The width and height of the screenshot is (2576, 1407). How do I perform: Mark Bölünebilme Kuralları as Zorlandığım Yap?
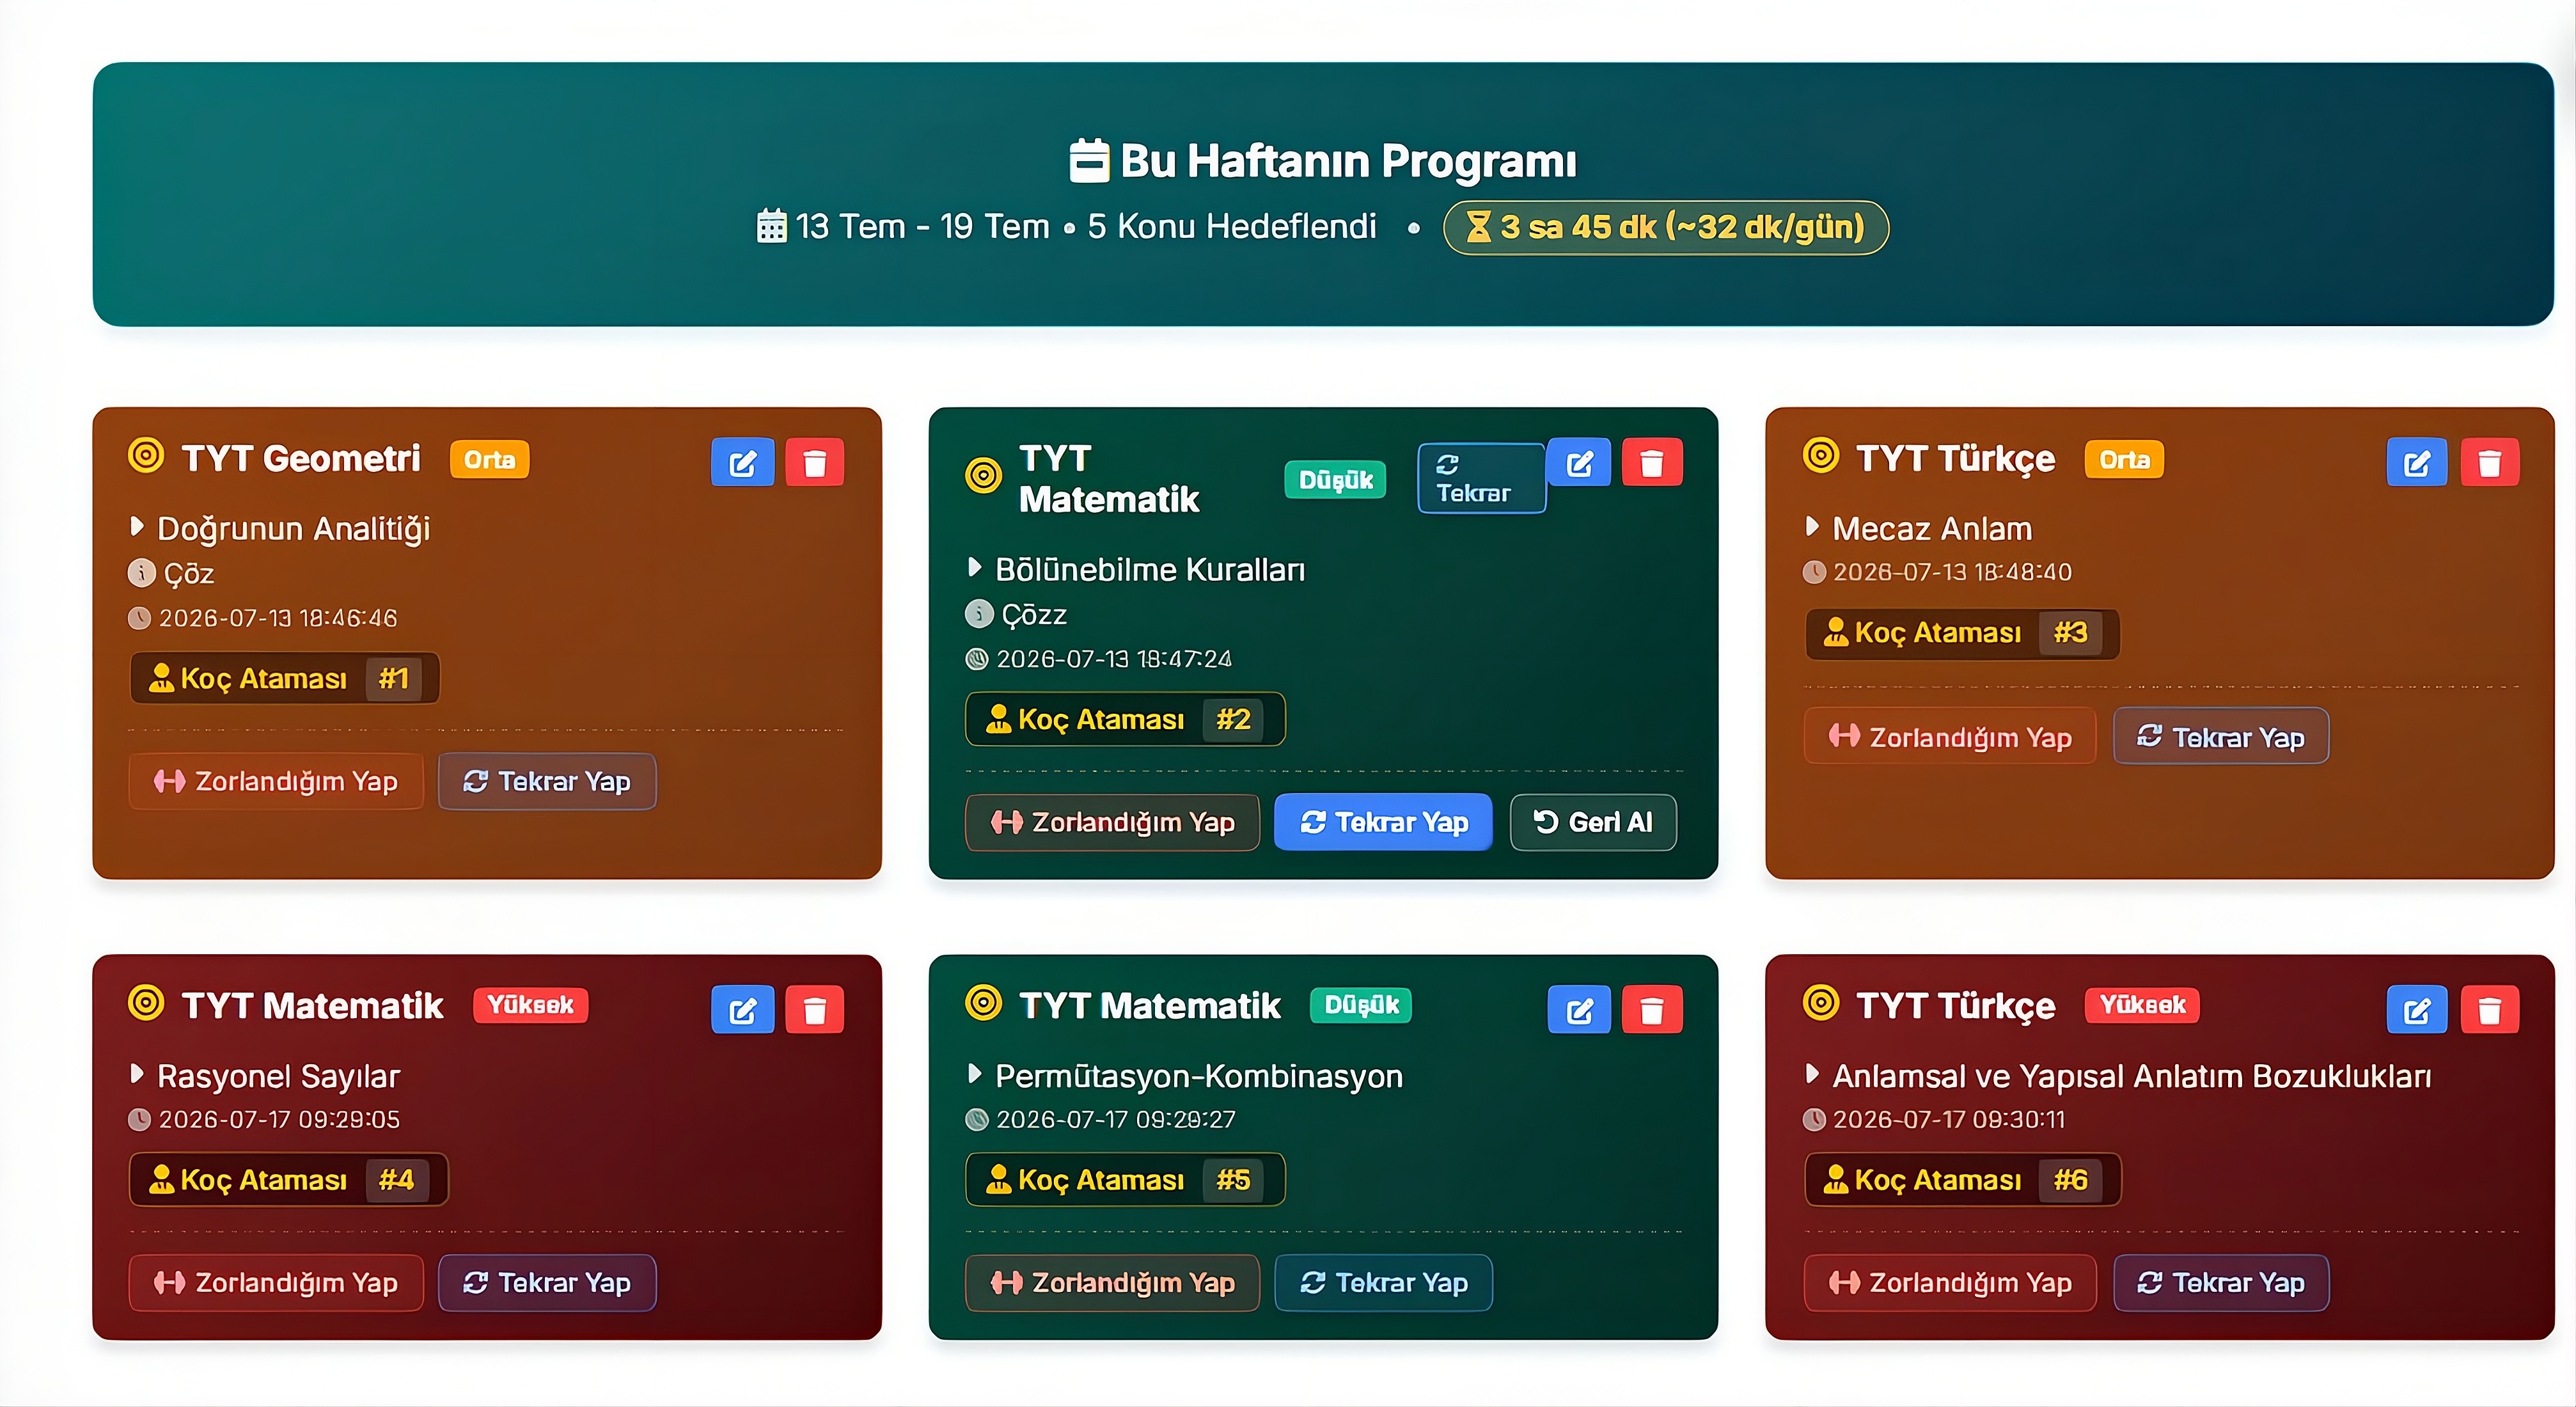pos(1112,823)
